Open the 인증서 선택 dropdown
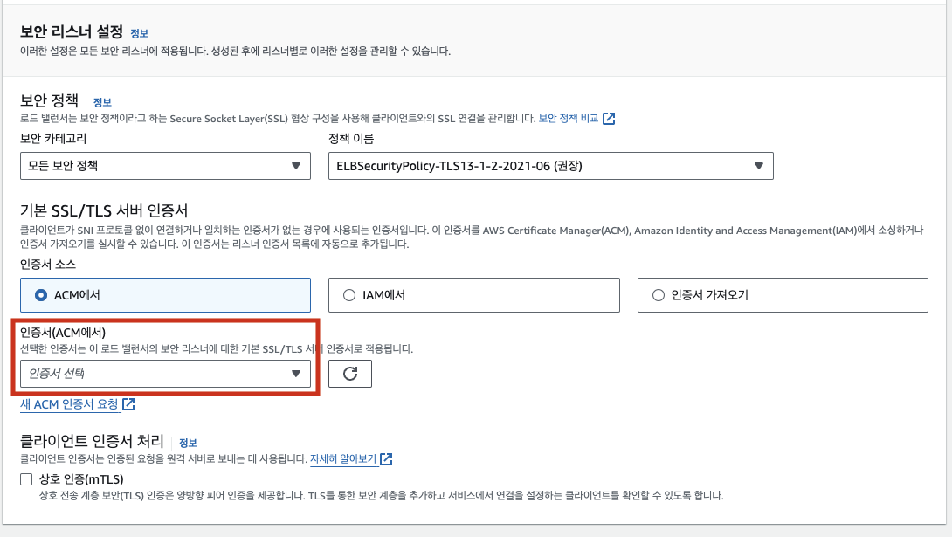 tap(165, 374)
